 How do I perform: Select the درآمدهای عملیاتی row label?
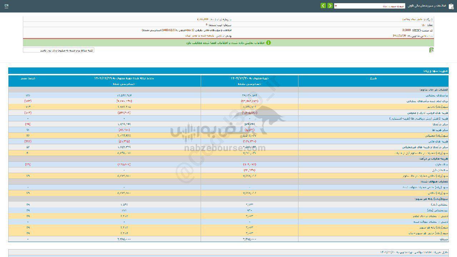437,95
